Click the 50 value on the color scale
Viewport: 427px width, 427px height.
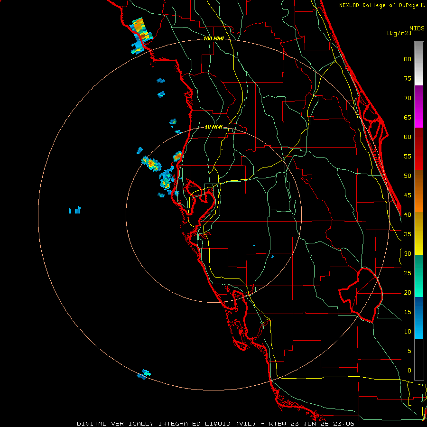(x=408, y=176)
